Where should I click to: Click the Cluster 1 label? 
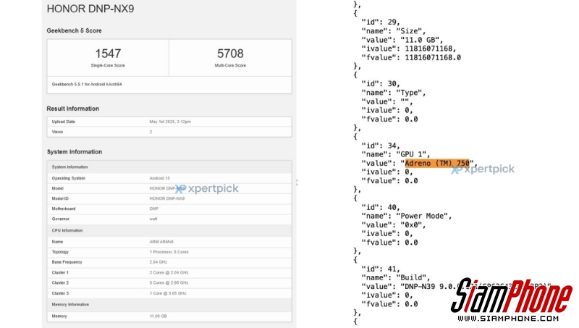(x=60, y=272)
